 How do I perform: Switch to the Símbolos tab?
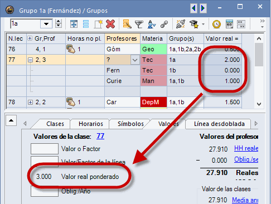click(130, 124)
